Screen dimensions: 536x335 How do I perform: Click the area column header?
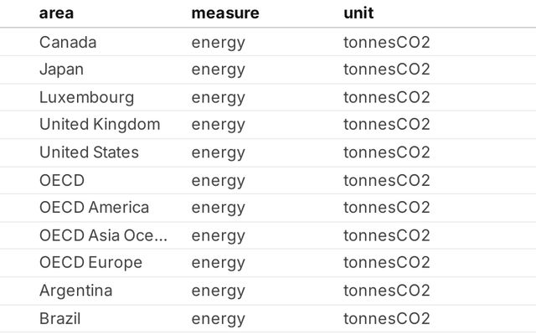55,13
